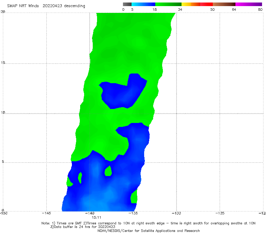
Task: Click the latitude axis label '10'
Action: pyautogui.click(x=3, y=113)
